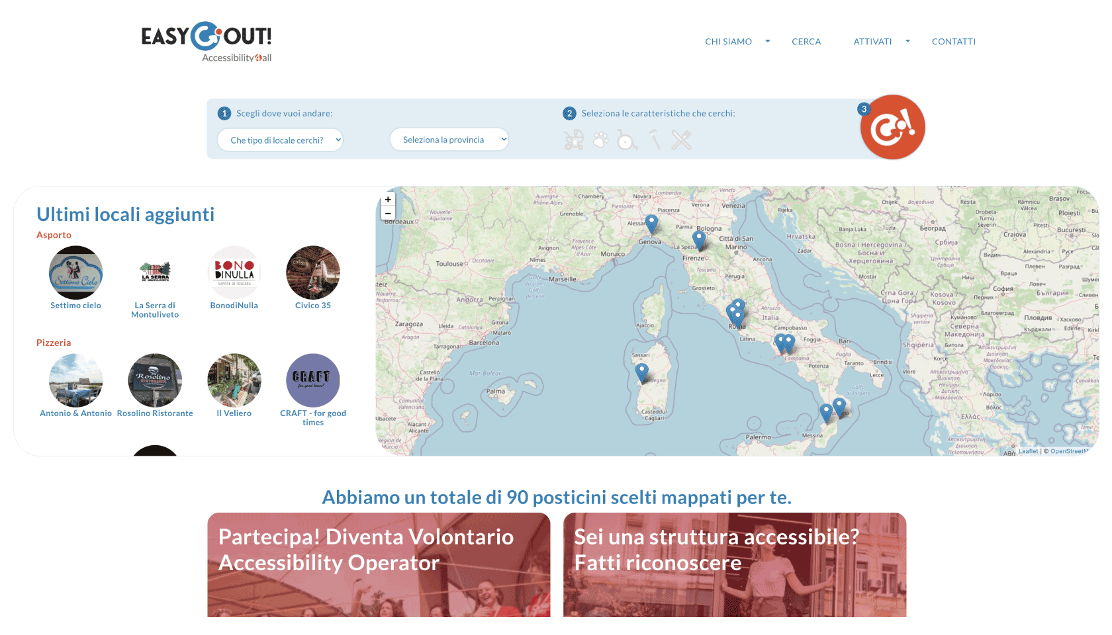Toggle the wheelchair accessibility filter icon
This screenshot has width=1112, height=635.
coord(627,140)
